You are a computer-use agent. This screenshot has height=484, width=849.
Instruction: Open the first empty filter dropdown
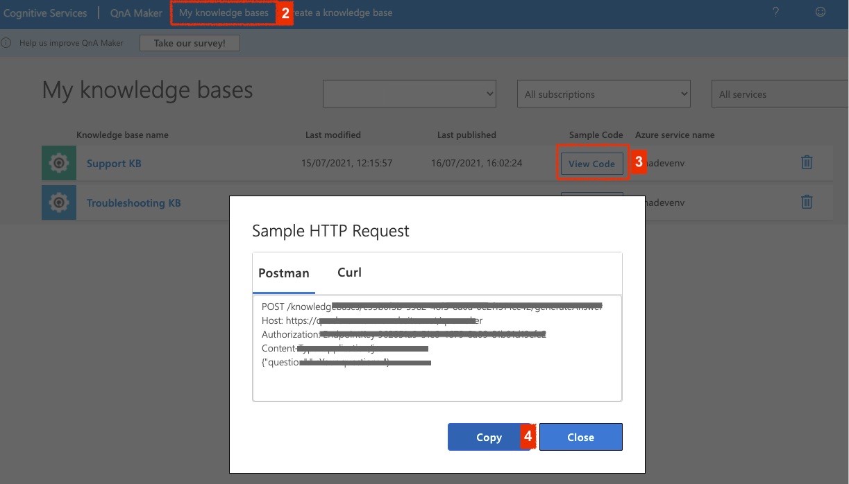[410, 94]
